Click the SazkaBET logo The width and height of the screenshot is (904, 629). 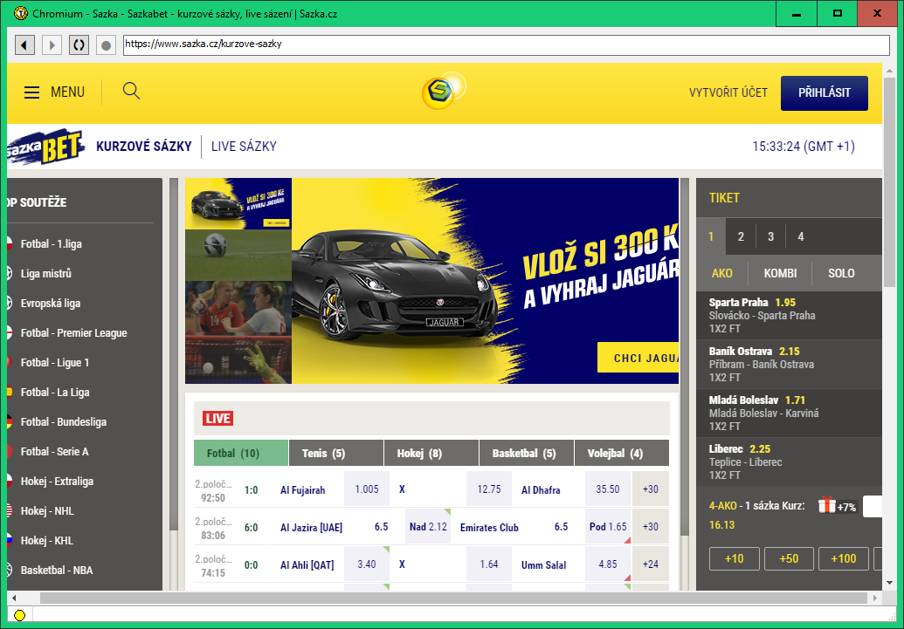[45, 147]
